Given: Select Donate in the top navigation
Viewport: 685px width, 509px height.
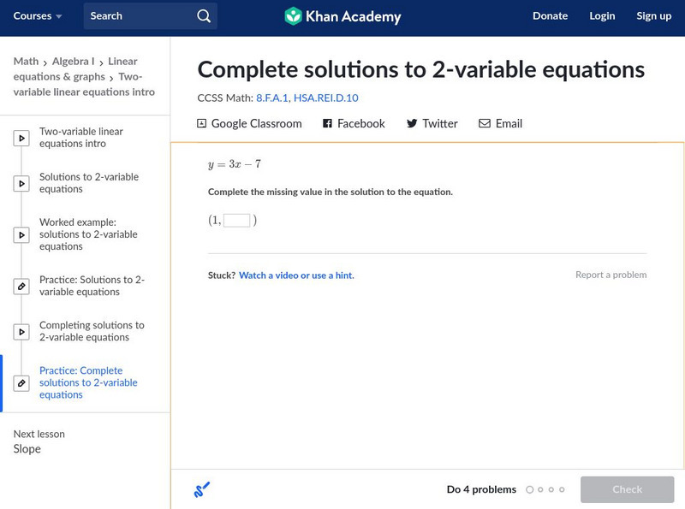Looking at the screenshot, I should [x=550, y=15].
